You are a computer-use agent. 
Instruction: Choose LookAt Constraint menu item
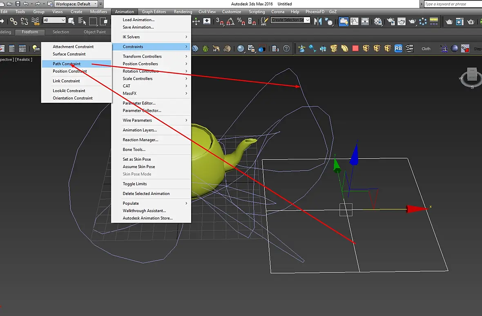(x=76, y=91)
